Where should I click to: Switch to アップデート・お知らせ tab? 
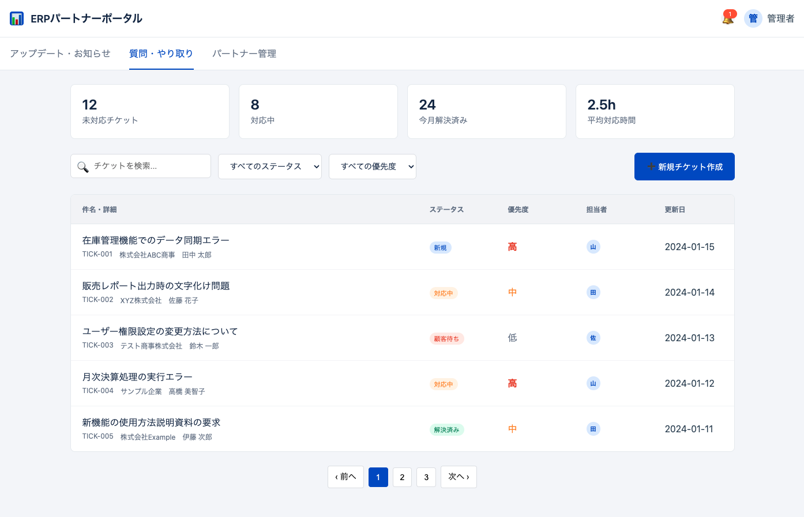60,54
